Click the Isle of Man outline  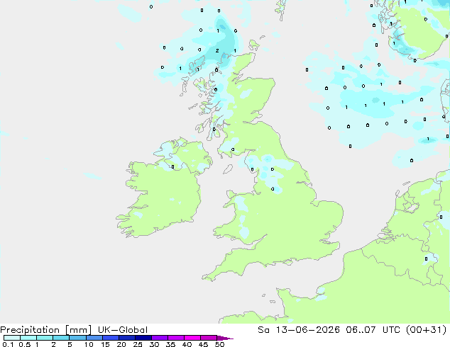point(228,169)
